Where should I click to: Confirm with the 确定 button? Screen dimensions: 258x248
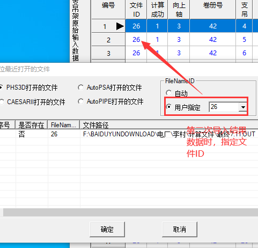pos(107,229)
